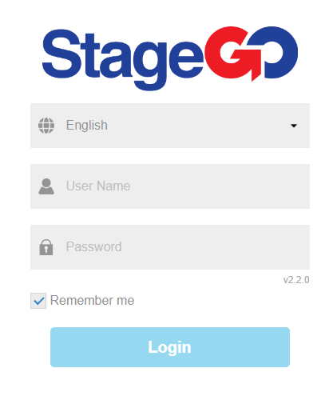Click the StageGO logo
Screen dimensions: 329x396
point(170,58)
